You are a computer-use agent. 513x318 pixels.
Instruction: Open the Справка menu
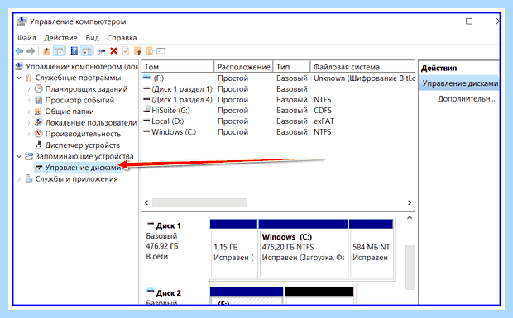(122, 38)
